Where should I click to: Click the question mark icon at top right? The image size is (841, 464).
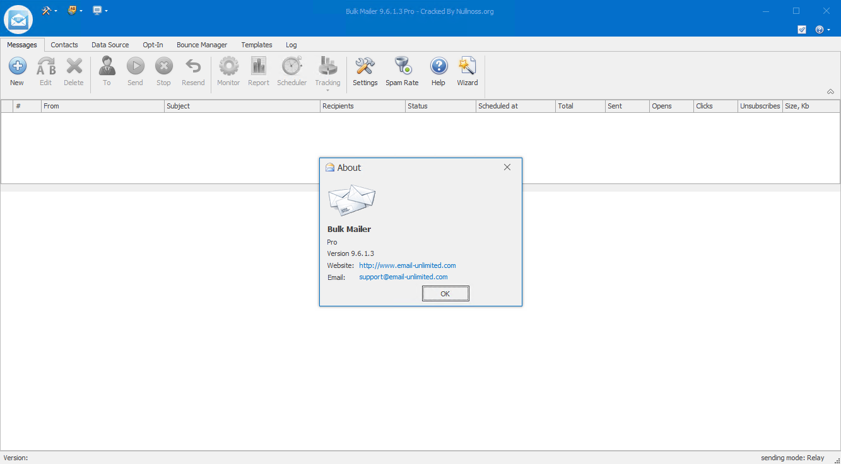tap(820, 30)
